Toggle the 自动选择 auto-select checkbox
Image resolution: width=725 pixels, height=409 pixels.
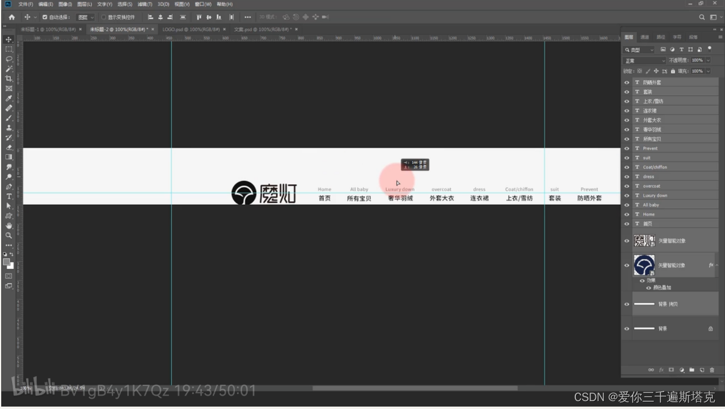pyautogui.click(x=45, y=17)
